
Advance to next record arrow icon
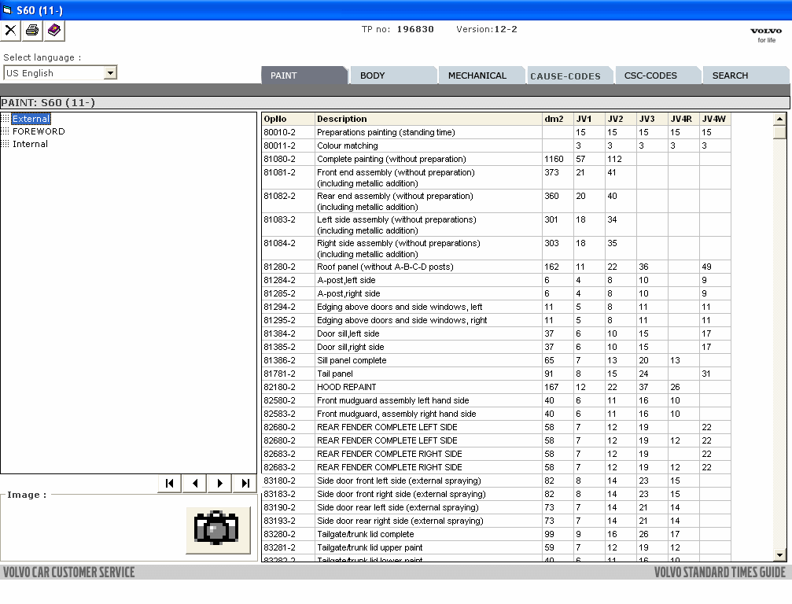click(219, 483)
